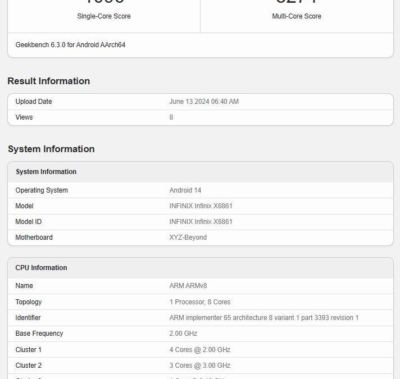
Task: Select the 1 Processor, 8 Cores value
Action: [199, 302]
